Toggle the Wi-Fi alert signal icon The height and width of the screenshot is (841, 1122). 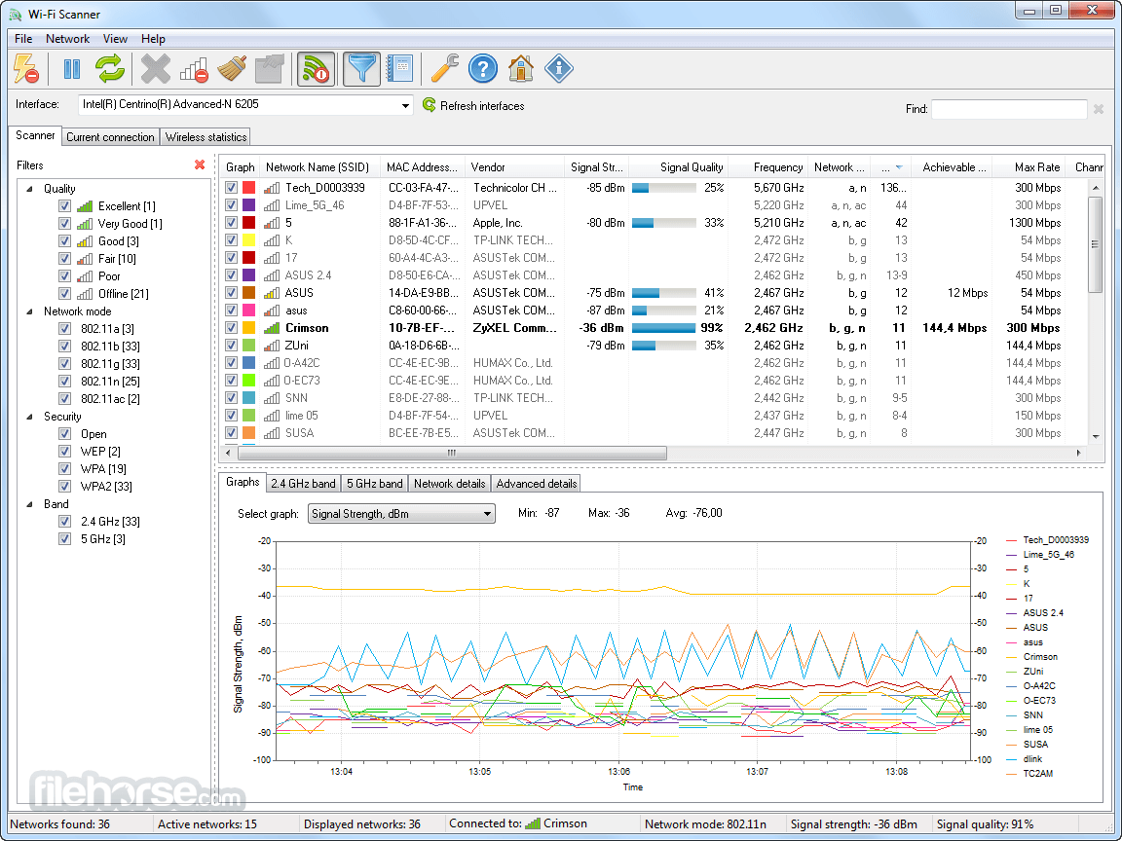(316, 69)
